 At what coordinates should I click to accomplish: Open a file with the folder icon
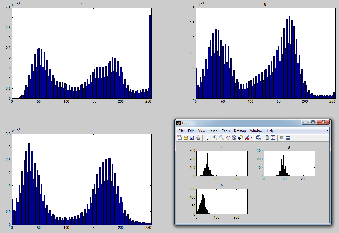coord(186,138)
